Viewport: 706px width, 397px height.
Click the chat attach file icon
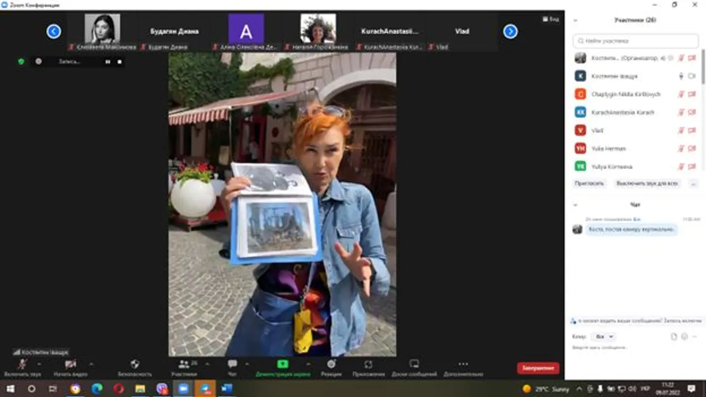674,336
